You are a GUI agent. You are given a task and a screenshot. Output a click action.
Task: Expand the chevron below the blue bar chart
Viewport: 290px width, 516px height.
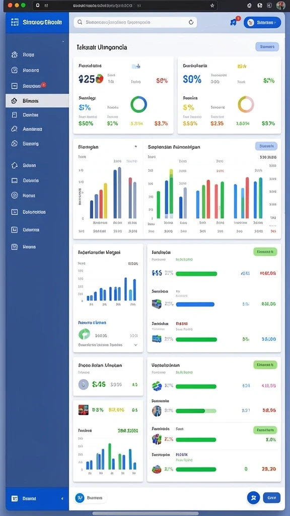tap(136, 345)
